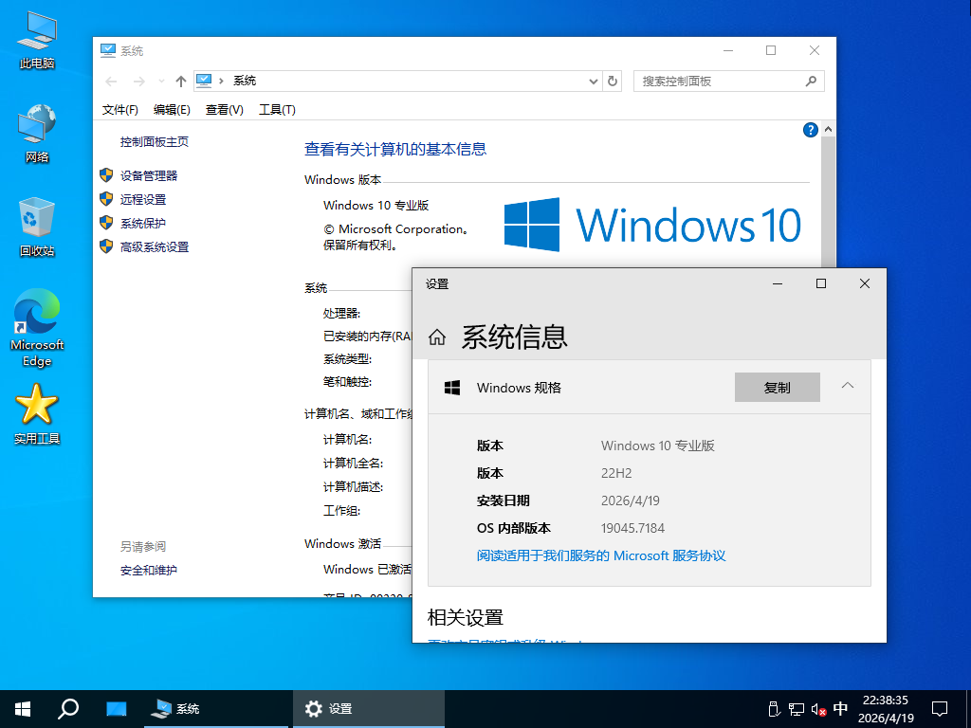Click the shield icon beside 远程设置
971x728 pixels.
106,199
